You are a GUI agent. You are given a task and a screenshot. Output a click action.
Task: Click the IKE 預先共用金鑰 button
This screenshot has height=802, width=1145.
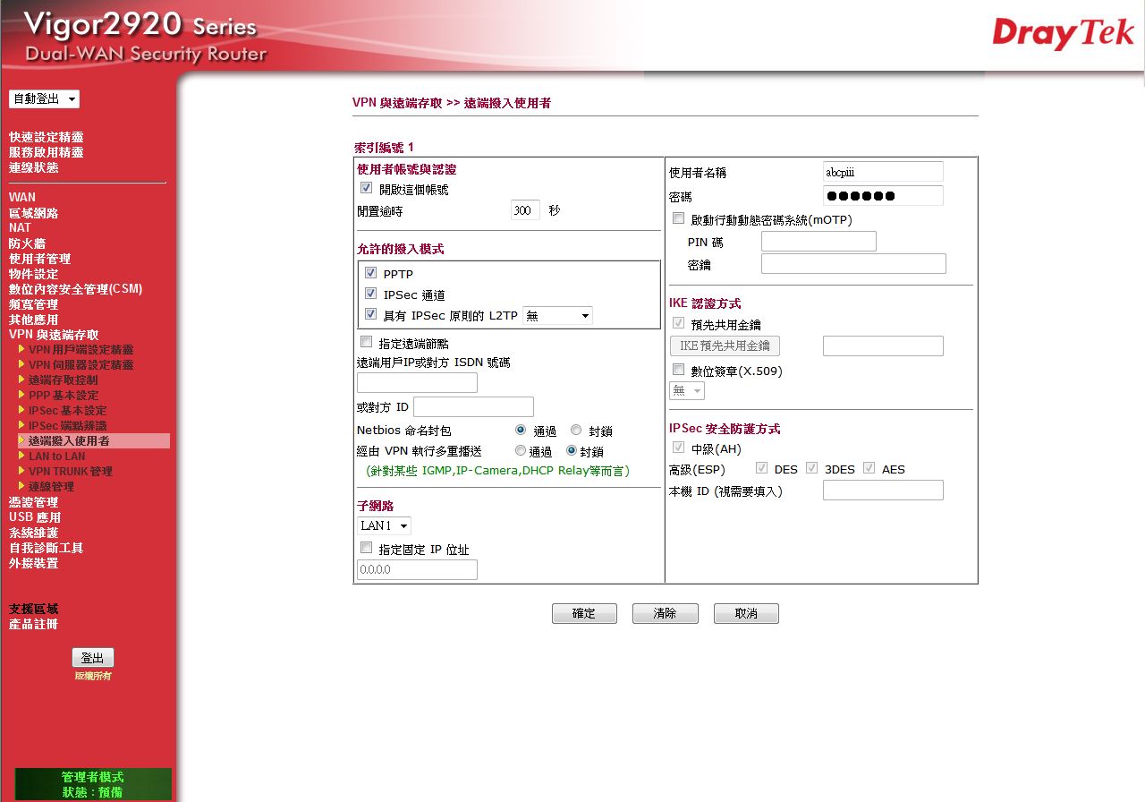point(725,346)
